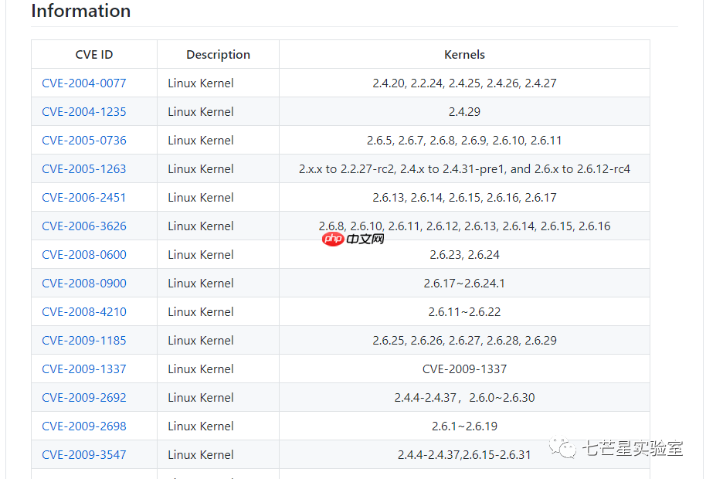Follow the CVE-2008-0600 link
The image size is (706, 479).
(84, 255)
